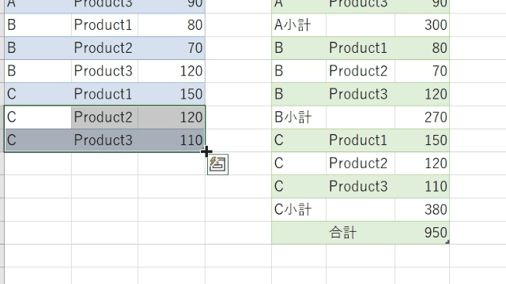Screen dimensions: 506x284
Task: Select the 合計 label cell
Action: 361,233
